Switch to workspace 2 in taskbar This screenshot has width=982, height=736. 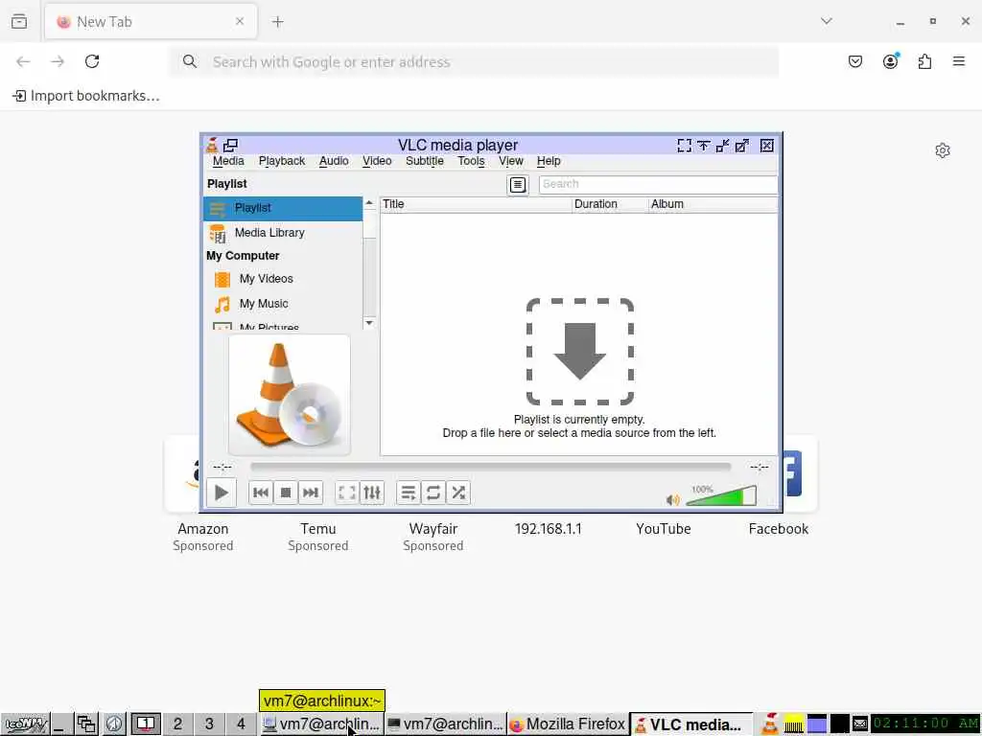(x=177, y=724)
